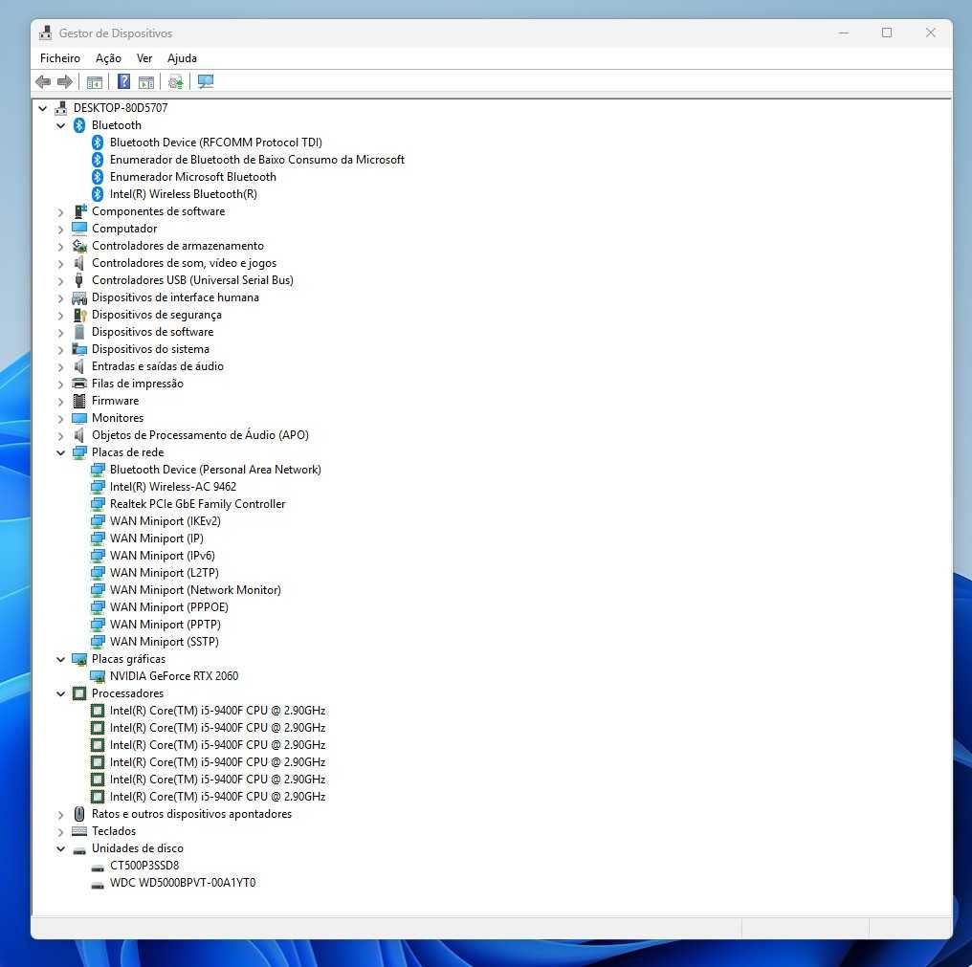
Task: Click the Entradas e saídas de áudio speaker icon
Action: point(78,366)
